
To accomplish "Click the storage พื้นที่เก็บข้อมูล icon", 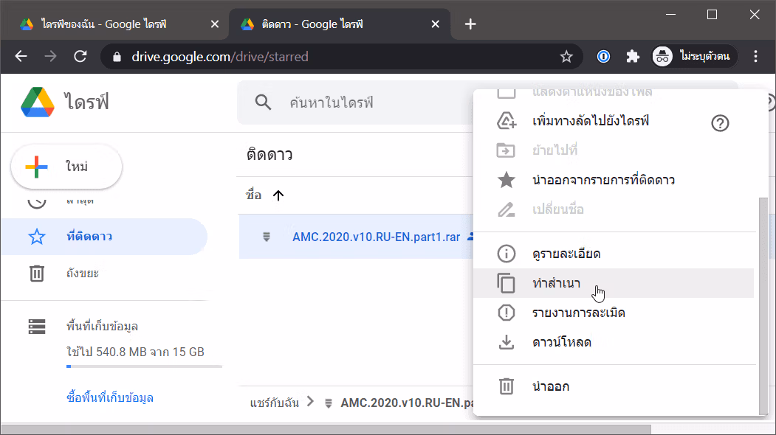I will 37,326.
